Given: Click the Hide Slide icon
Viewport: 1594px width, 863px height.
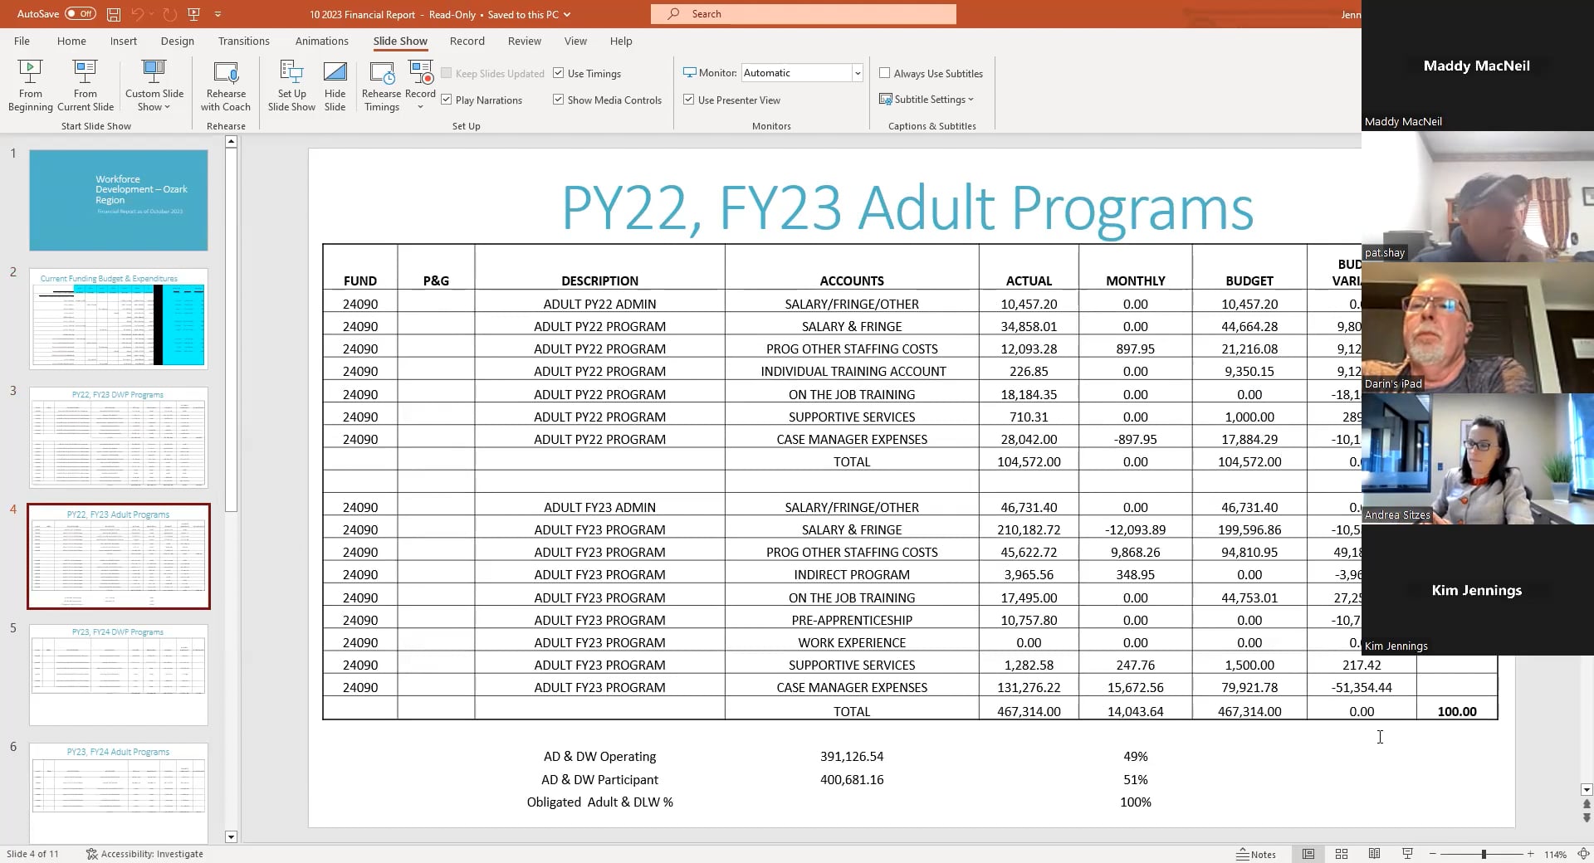Looking at the screenshot, I should click(335, 85).
